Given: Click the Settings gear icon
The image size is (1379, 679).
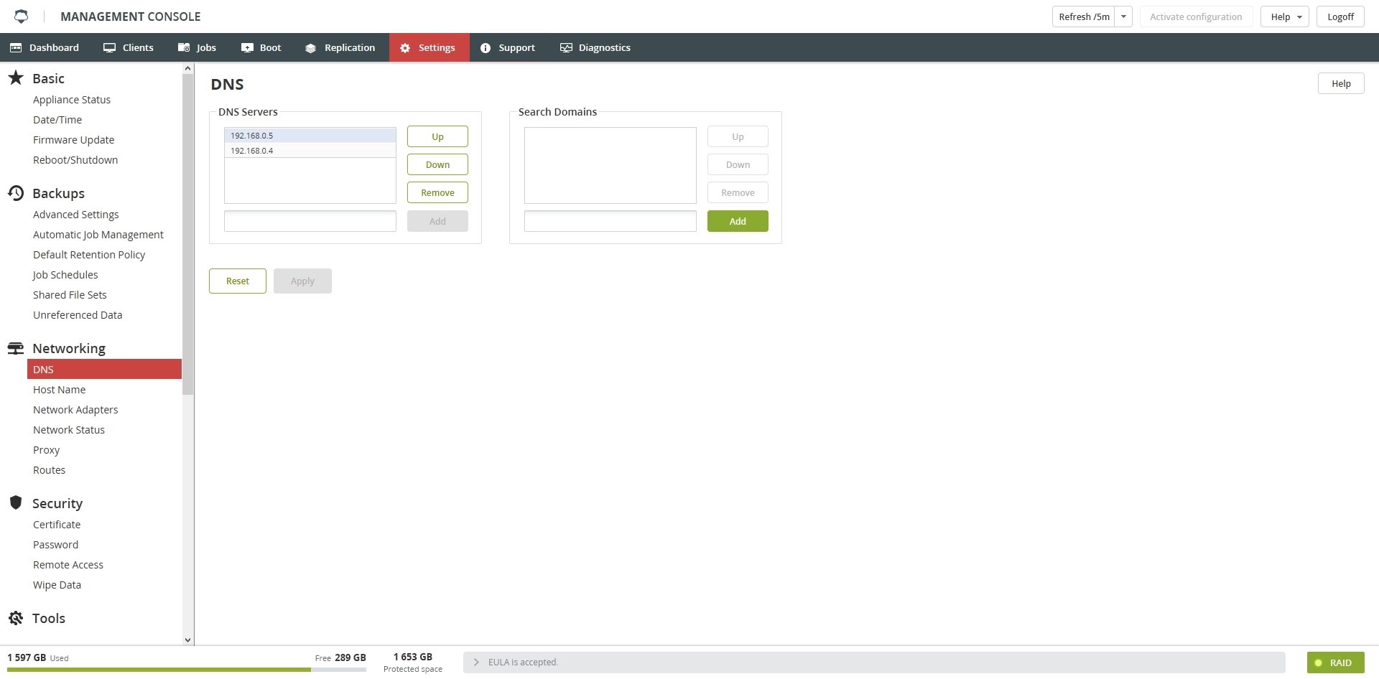Looking at the screenshot, I should (405, 48).
